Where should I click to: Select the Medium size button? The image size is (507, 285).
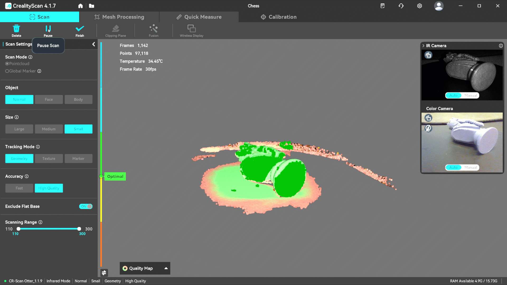point(49,129)
